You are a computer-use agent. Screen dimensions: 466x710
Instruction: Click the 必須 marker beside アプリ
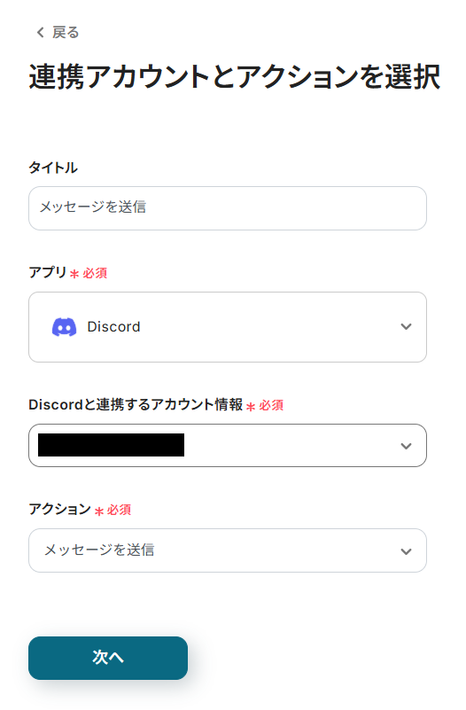95,273
